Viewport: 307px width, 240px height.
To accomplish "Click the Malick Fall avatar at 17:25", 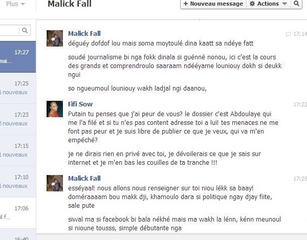I will 55,183.
